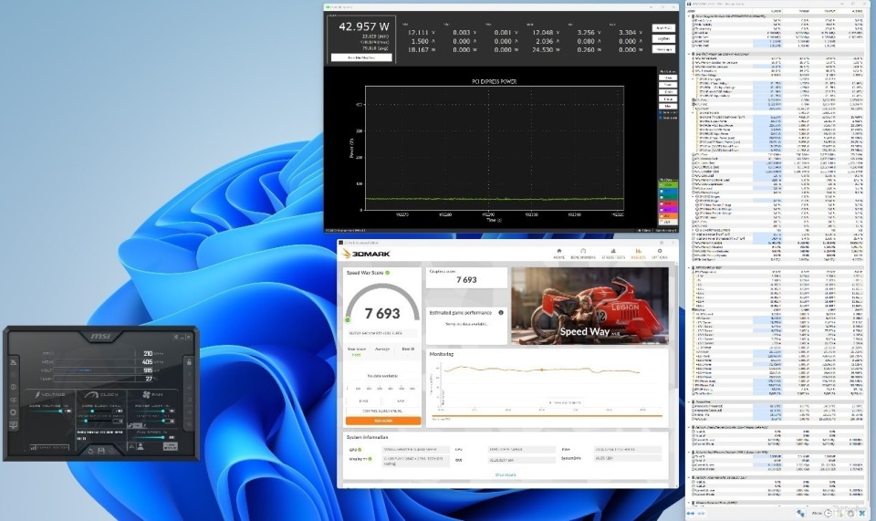
Task: Click the Speed Way benchmark thumbnail image
Action: [x=590, y=306]
